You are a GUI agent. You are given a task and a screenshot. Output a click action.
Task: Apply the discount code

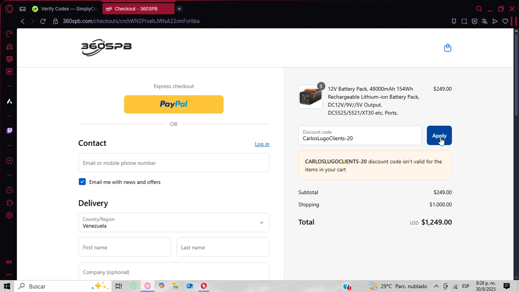coord(439,135)
